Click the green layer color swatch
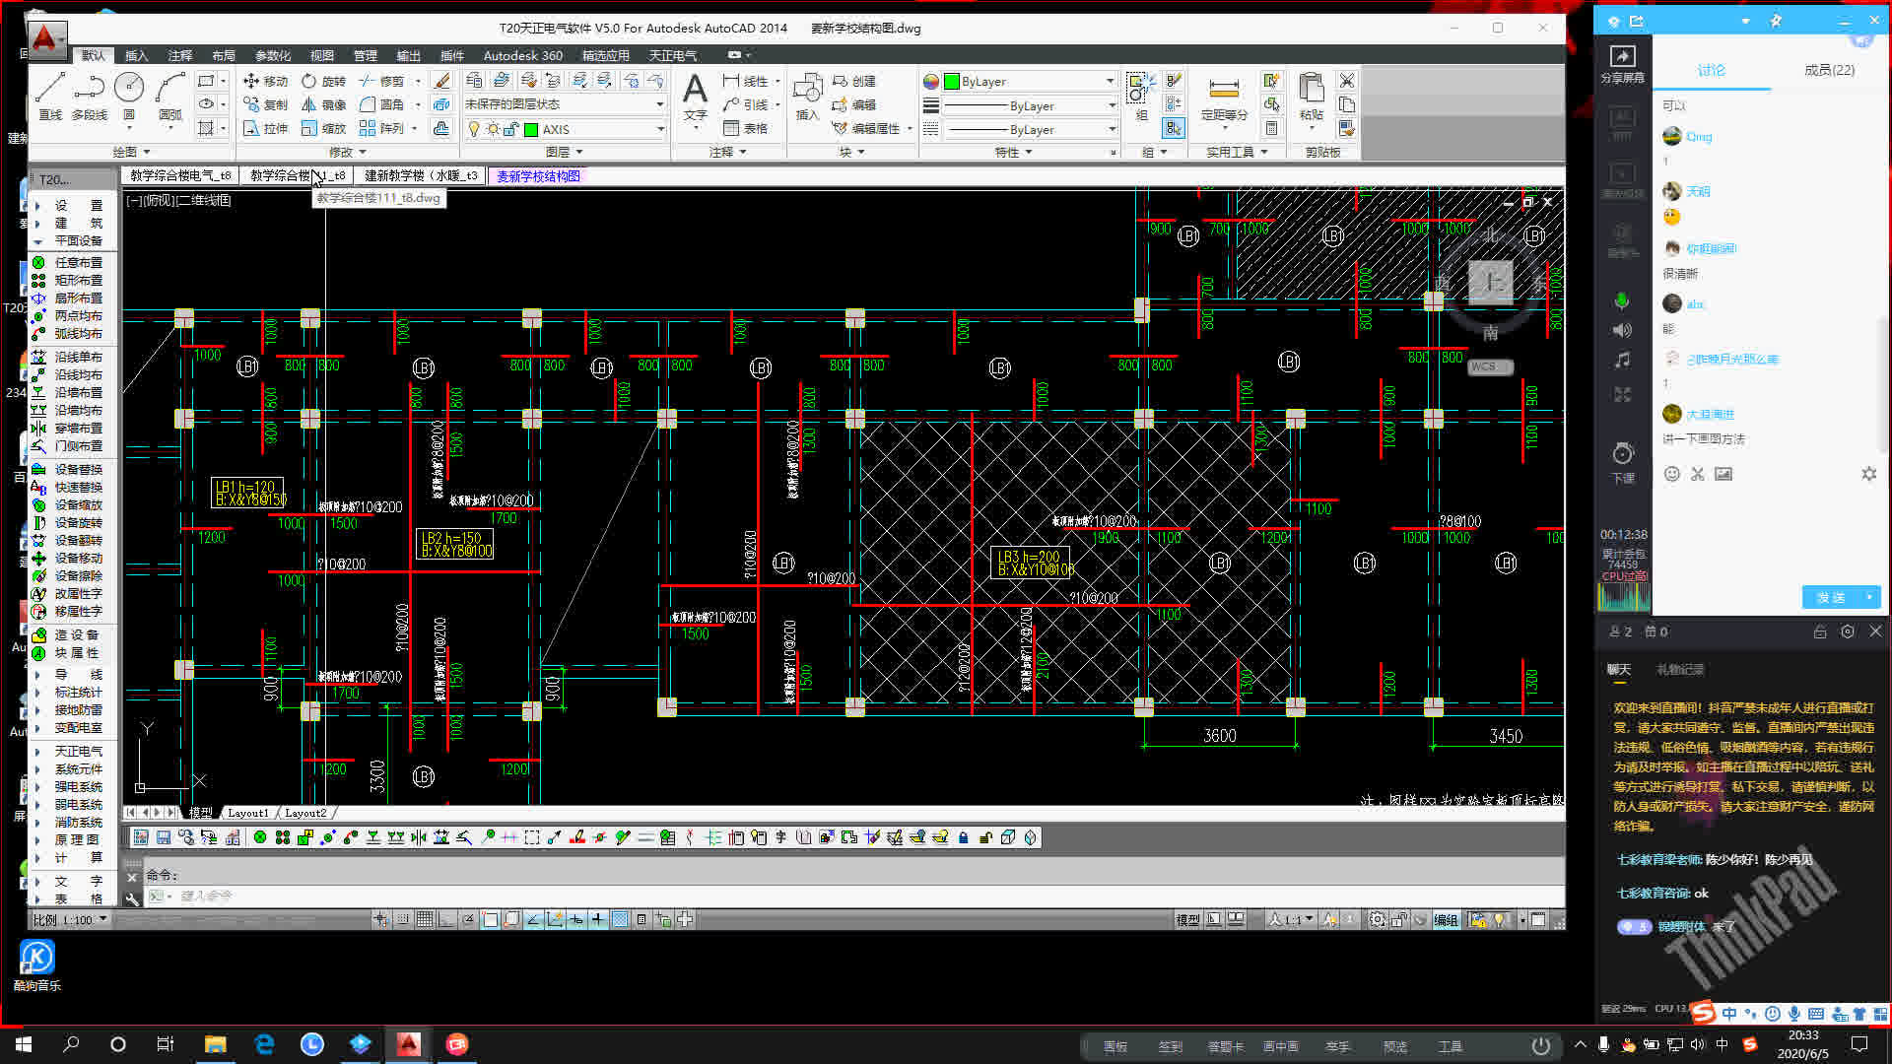 coord(531,129)
